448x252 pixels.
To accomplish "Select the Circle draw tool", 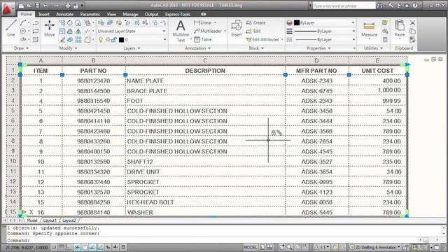I will tap(23, 31).
